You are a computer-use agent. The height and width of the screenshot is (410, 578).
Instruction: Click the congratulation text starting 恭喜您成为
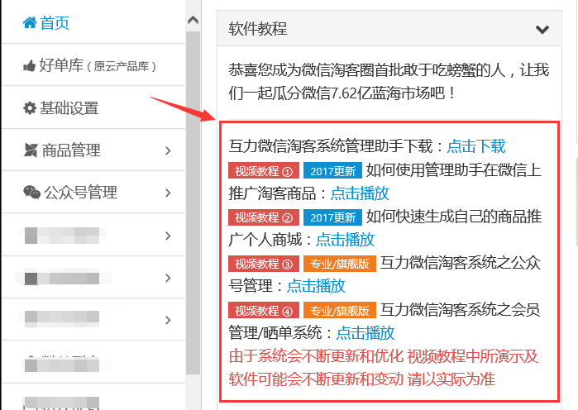pyautogui.click(x=389, y=81)
